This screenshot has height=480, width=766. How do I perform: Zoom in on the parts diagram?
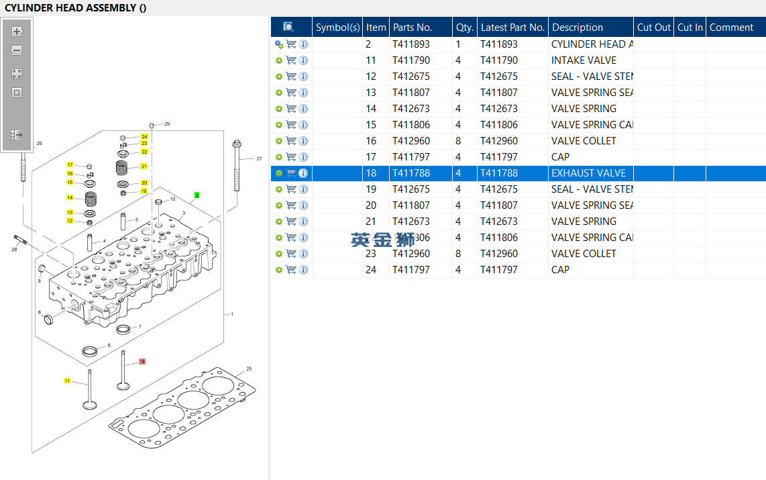17,32
